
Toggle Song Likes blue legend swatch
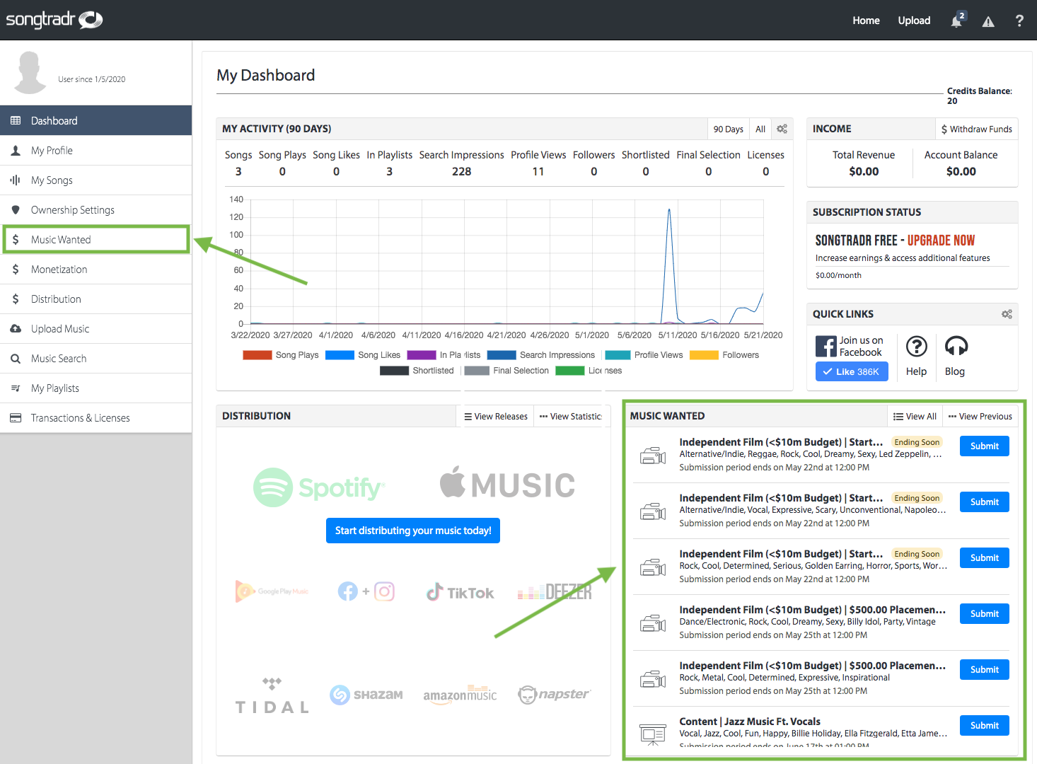tap(340, 355)
